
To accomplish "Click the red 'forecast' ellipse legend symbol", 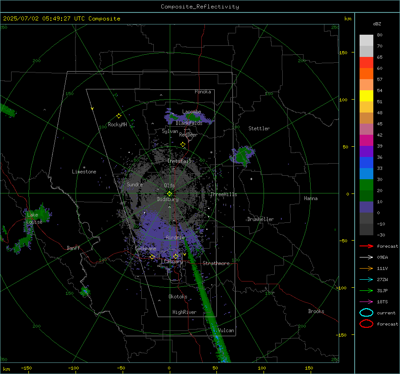I will [366, 324].
